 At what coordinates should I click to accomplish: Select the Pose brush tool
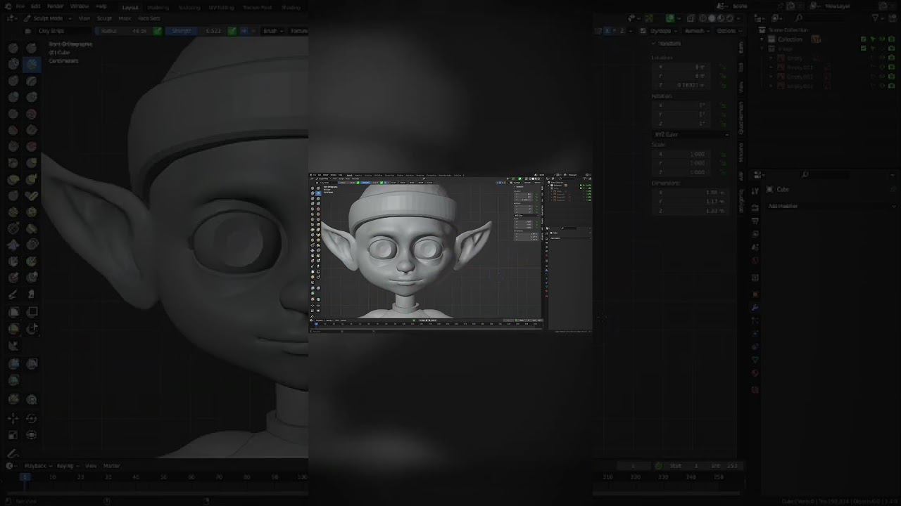32,196
